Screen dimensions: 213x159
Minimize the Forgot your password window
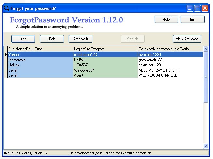click(x=190, y=8)
